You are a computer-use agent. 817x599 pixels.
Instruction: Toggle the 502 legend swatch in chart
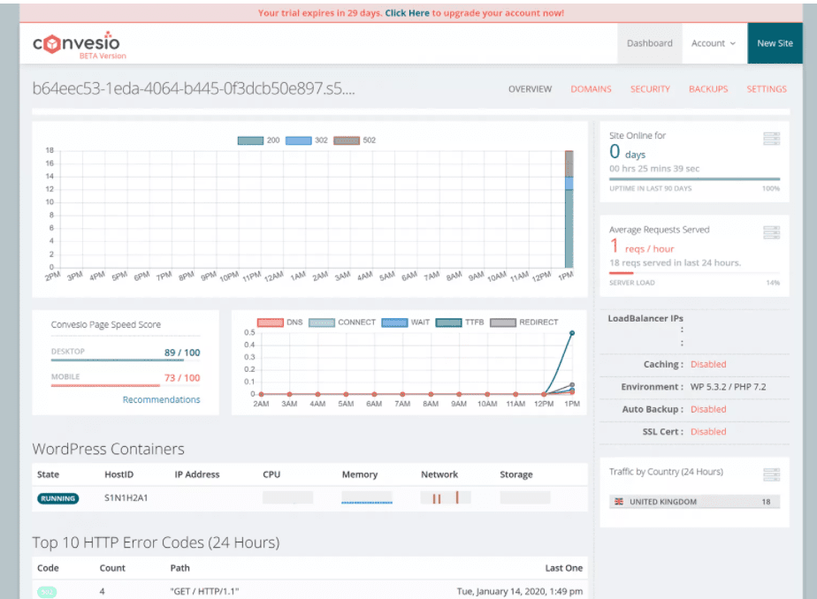[347, 140]
